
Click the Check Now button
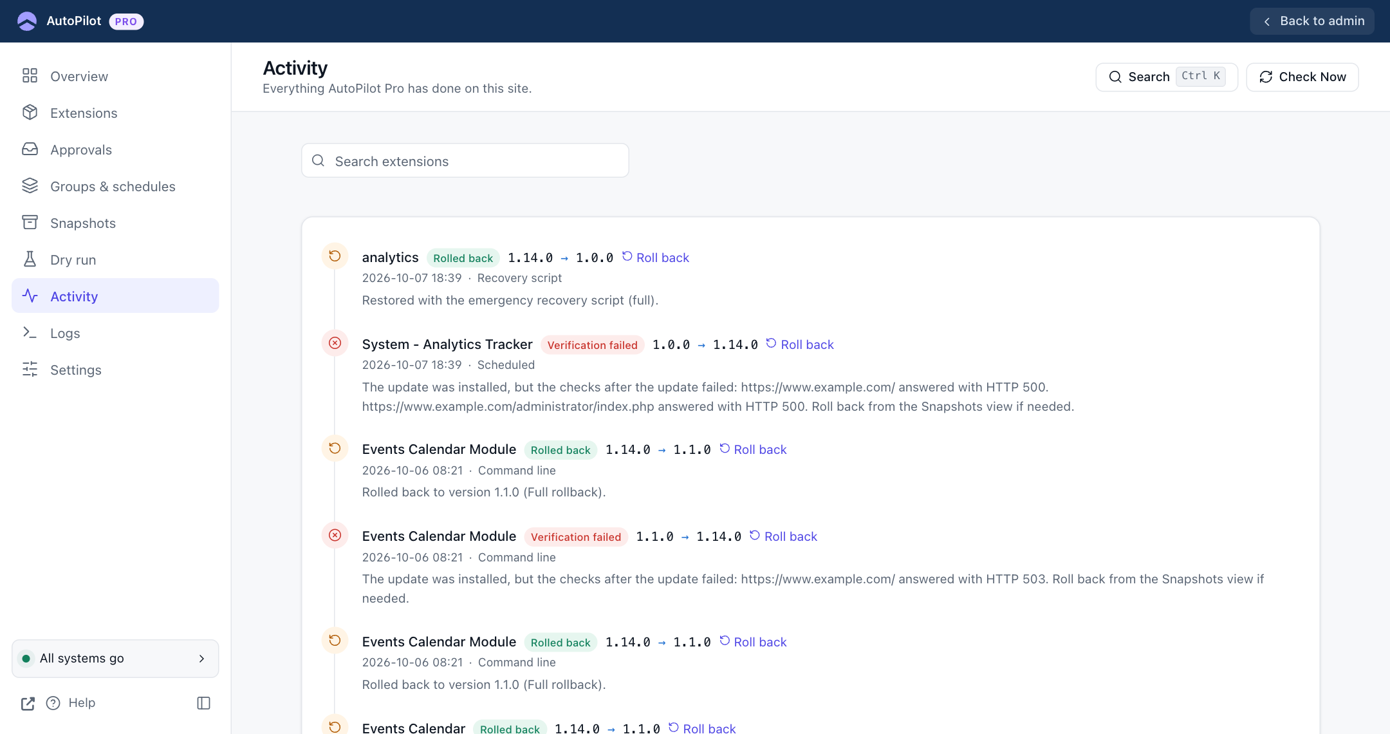click(x=1302, y=77)
